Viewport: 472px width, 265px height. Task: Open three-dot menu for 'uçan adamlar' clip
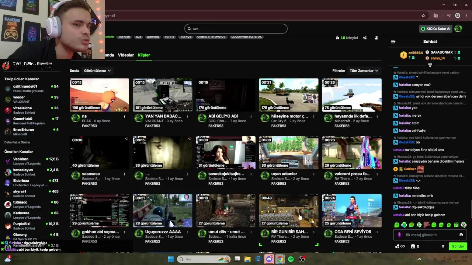click(314, 174)
